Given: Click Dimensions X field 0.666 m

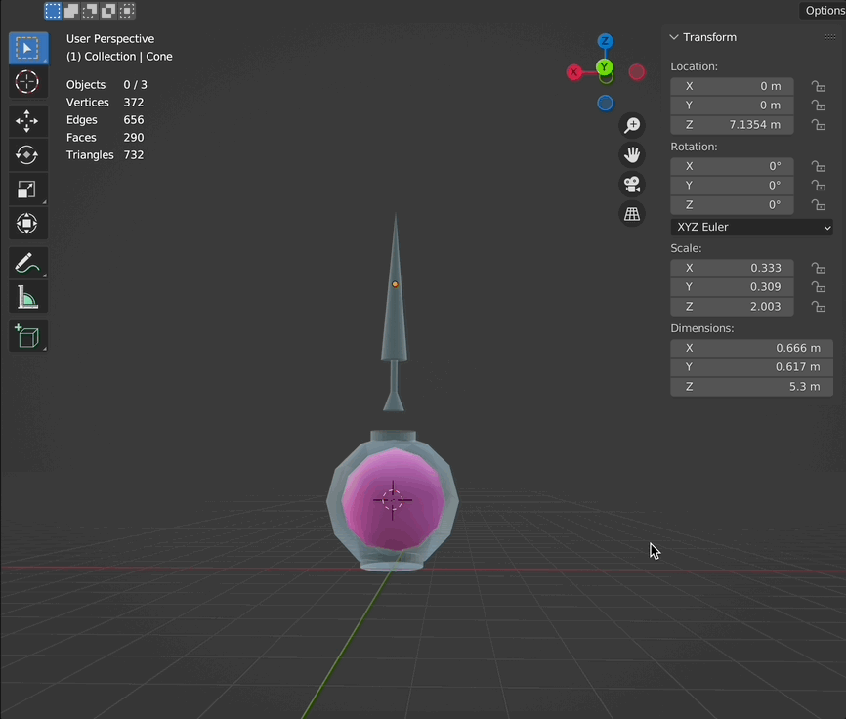Looking at the screenshot, I should tap(751, 348).
